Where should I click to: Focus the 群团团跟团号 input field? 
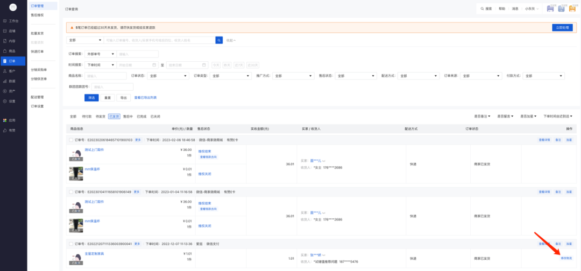112,87
